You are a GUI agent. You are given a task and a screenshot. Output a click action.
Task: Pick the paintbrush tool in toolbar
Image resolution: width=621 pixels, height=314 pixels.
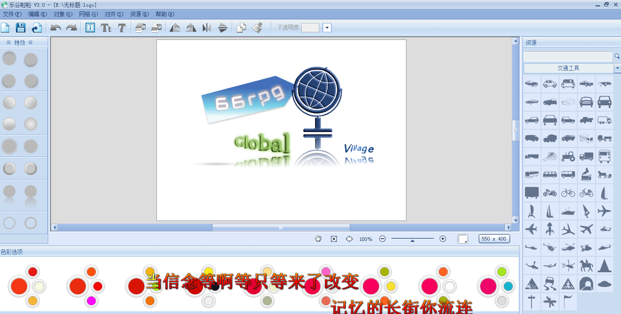(257, 28)
